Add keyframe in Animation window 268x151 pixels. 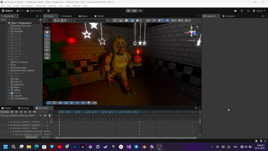click(x=45, y=115)
